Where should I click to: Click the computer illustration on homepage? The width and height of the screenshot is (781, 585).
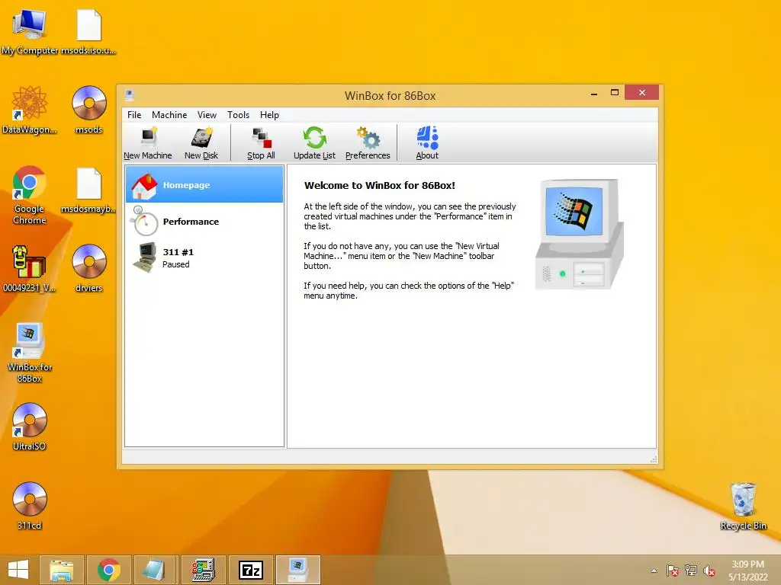[x=579, y=234]
